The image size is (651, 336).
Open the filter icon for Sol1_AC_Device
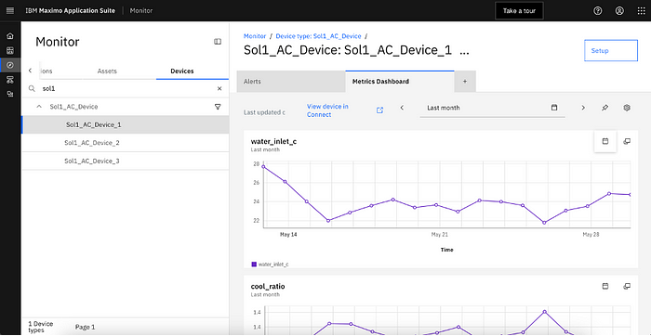point(218,107)
